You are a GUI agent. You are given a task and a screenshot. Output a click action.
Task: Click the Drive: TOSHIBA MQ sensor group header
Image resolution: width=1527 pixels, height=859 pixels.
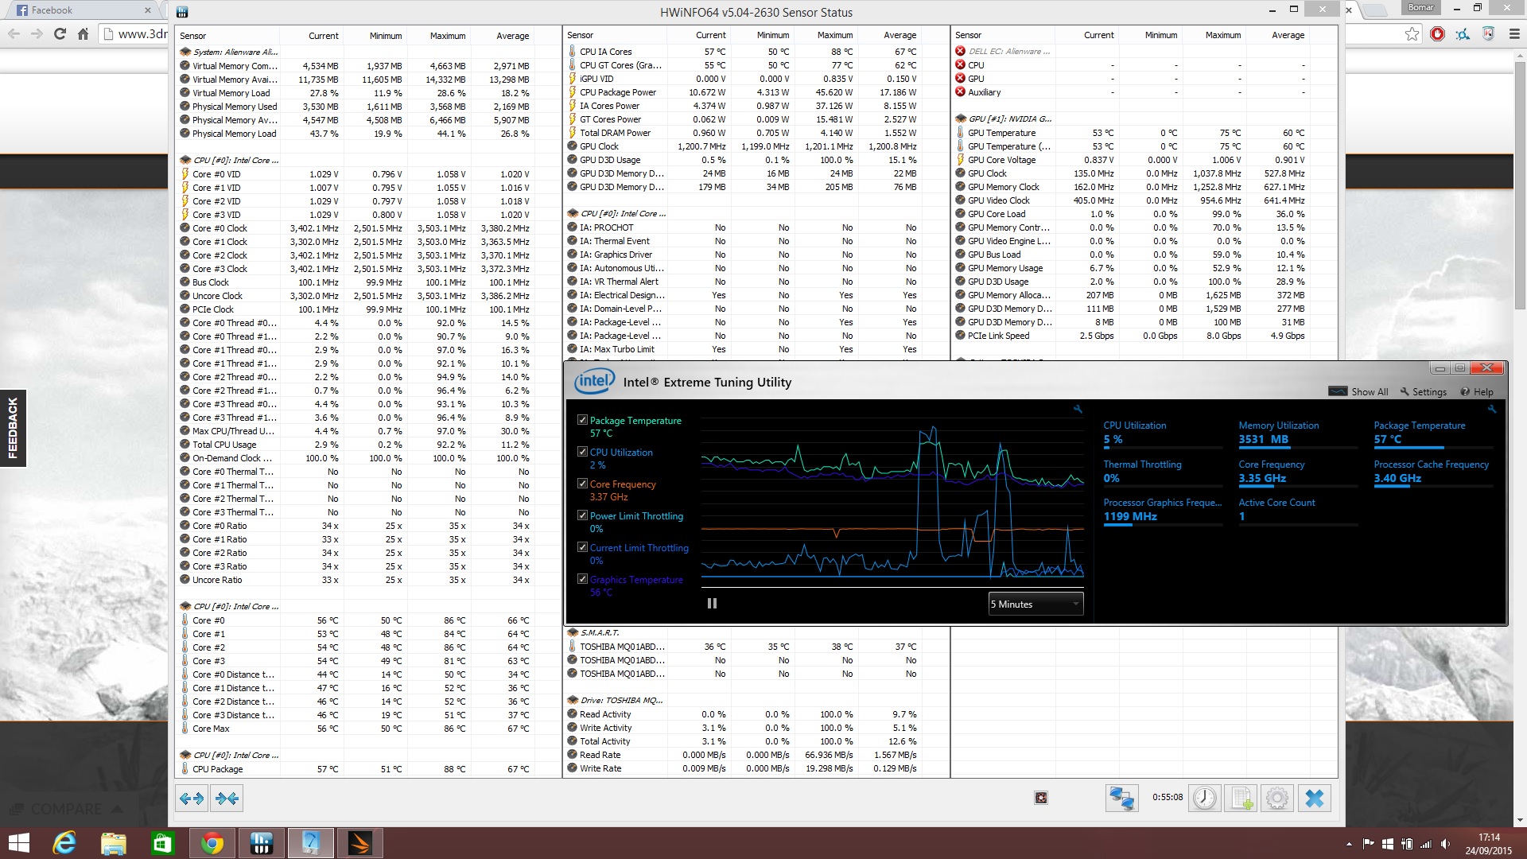[x=621, y=701]
